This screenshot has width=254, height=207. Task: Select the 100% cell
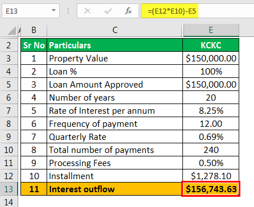[x=211, y=71]
